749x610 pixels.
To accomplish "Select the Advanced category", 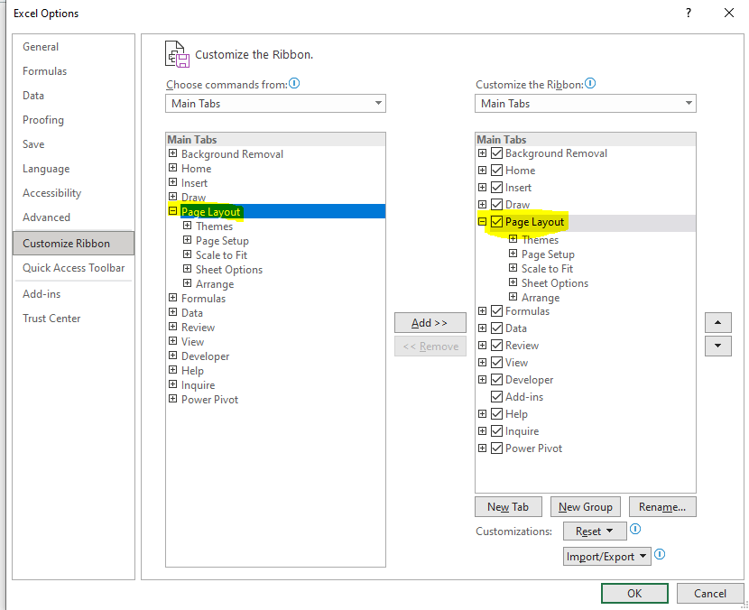I will 46,217.
